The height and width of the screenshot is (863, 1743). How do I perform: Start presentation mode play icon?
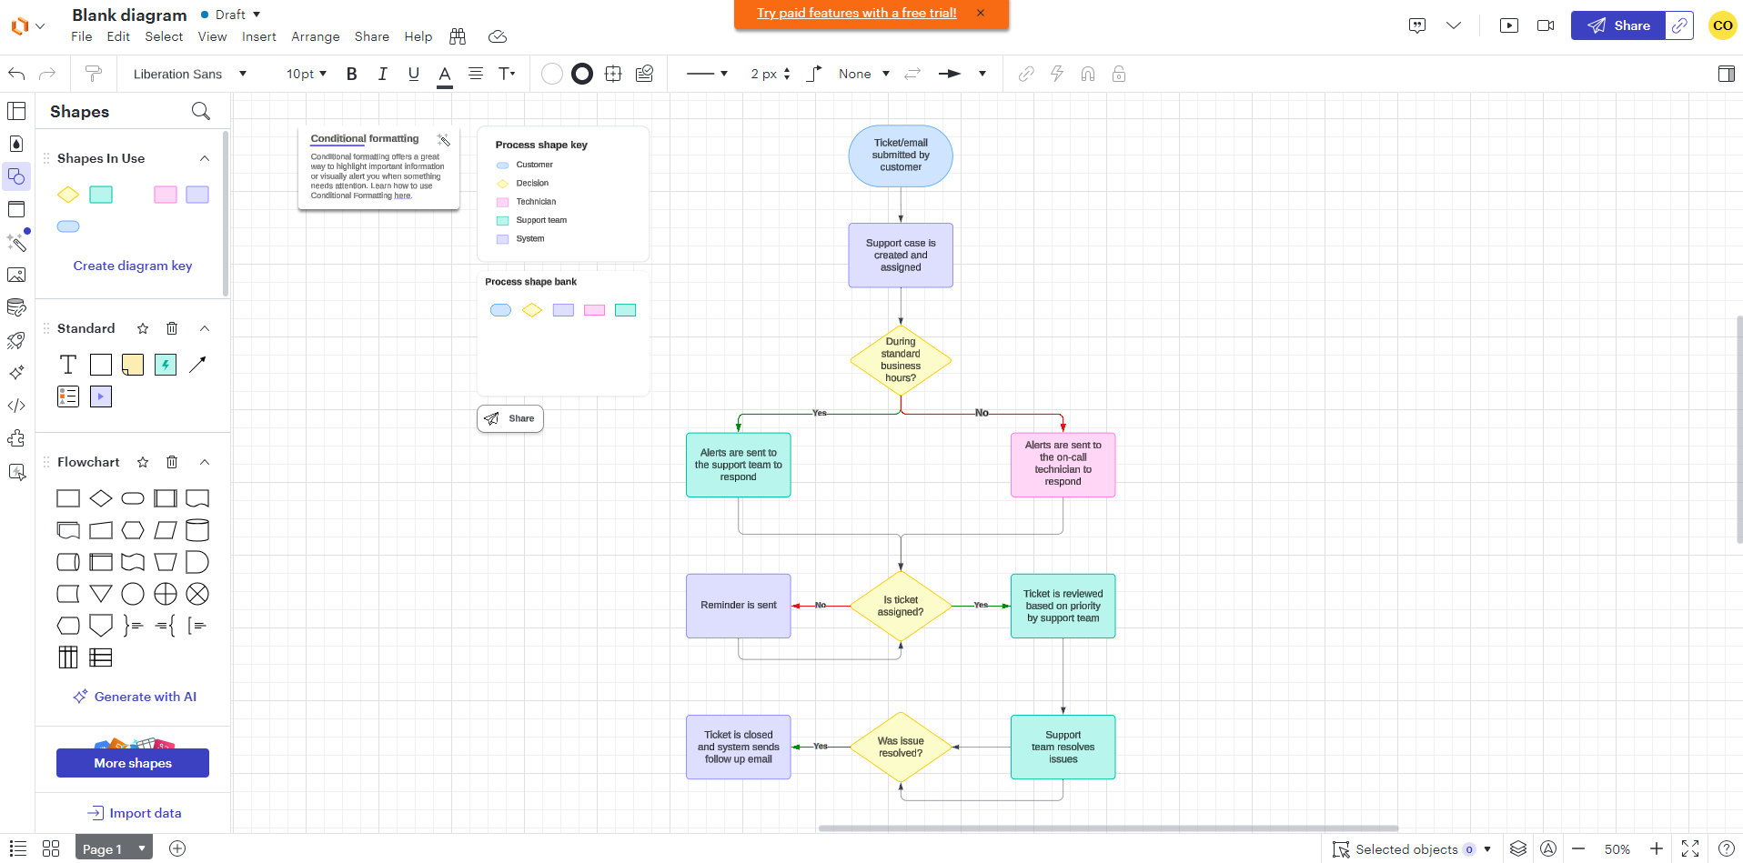click(1509, 25)
